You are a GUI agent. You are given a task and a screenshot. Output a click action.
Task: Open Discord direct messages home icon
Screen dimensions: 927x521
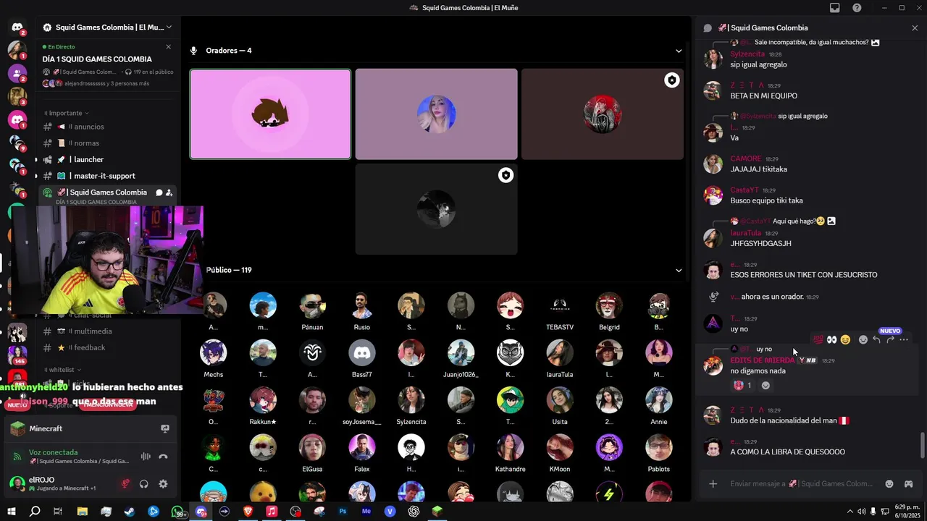pos(17,27)
